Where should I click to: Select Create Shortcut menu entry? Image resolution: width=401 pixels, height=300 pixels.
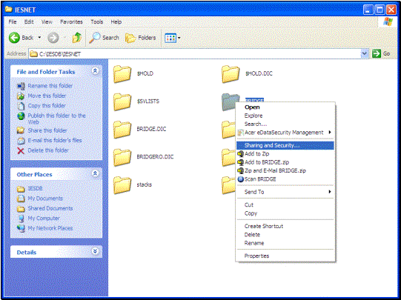[285, 226]
